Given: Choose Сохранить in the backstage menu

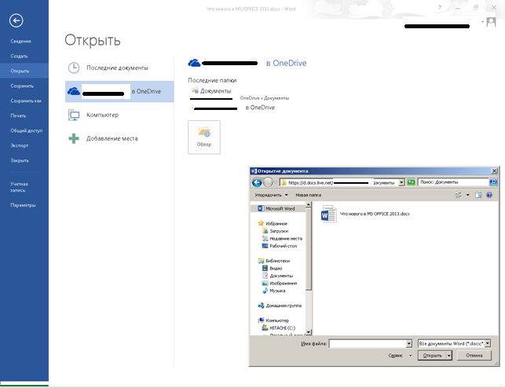Looking at the screenshot, I should tap(22, 86).
